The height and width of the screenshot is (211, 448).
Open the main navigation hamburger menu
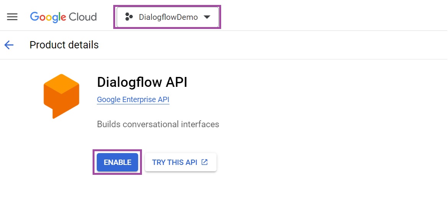click(x=12, y=17)
